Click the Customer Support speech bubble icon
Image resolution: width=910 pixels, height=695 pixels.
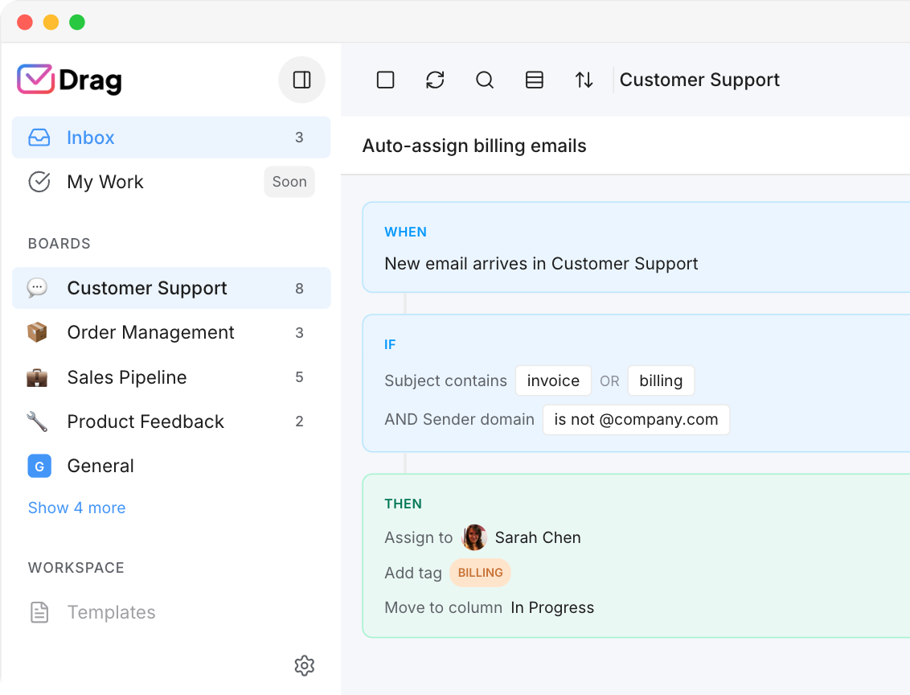point(37,287)
